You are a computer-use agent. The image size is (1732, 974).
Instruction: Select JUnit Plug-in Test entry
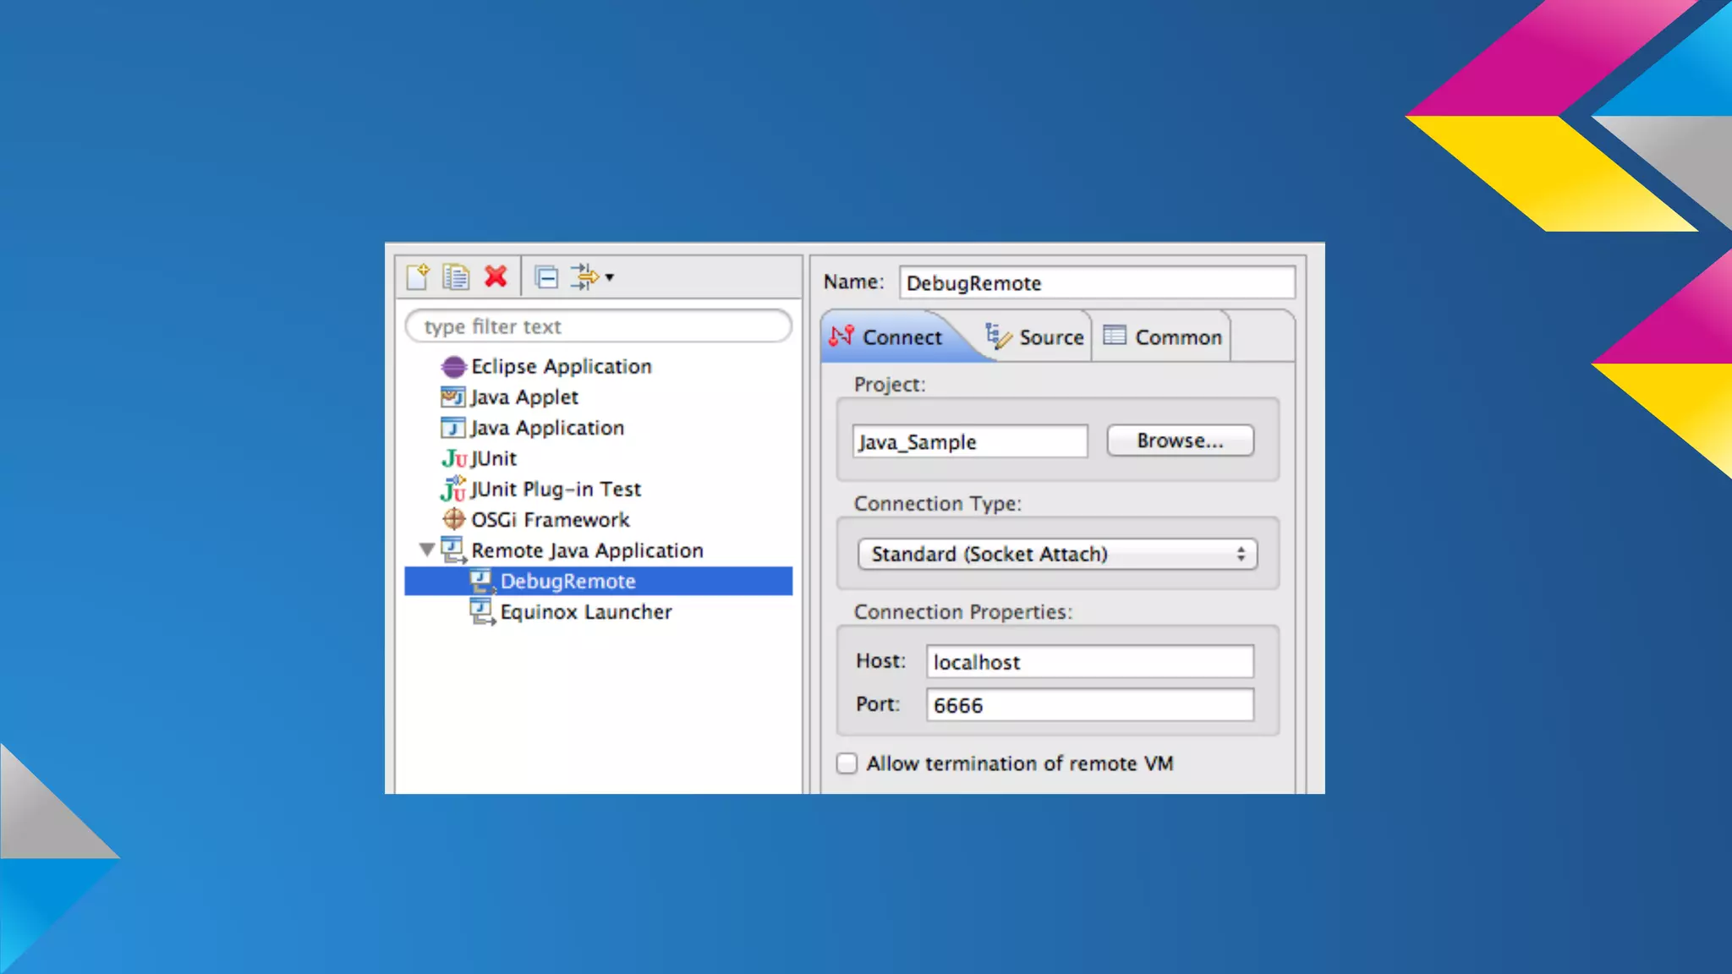point(555,489)
